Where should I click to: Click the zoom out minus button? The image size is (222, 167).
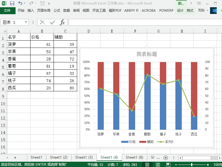176,165
